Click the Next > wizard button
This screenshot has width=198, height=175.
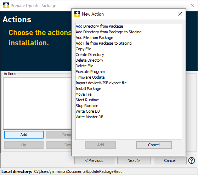[134, 160]
